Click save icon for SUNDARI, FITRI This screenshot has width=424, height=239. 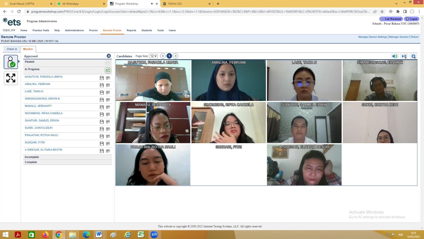102,144
